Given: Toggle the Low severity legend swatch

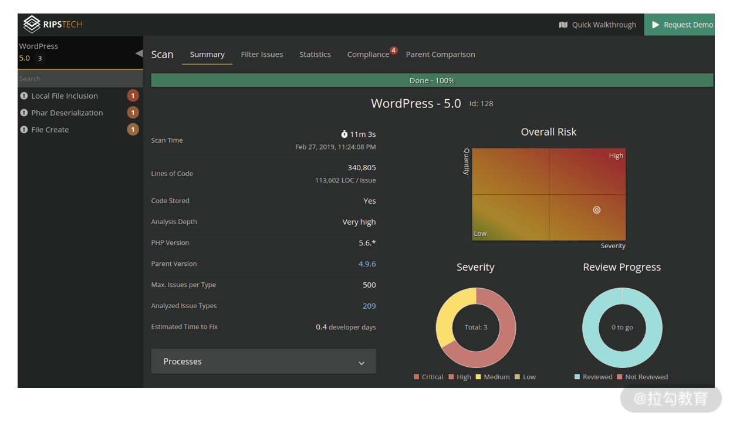Looking at the screenshot, I should 518,377.
